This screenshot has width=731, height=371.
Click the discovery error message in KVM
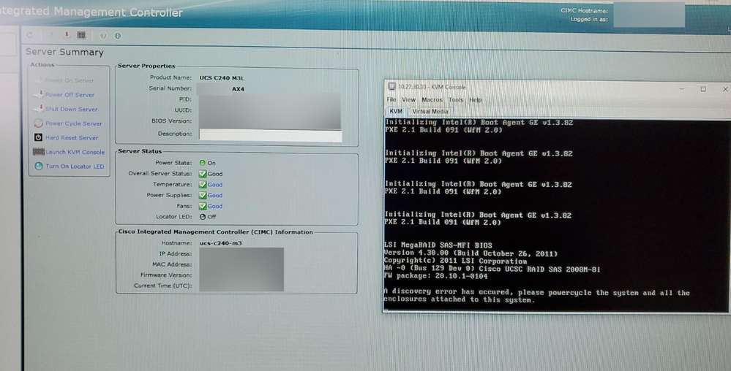click(x=536, y=296)
